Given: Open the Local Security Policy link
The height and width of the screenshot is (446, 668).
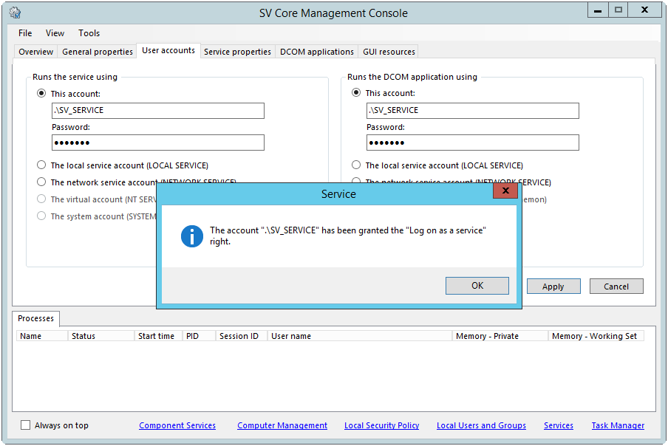Looking at the screenshot, I should [382, 425].
